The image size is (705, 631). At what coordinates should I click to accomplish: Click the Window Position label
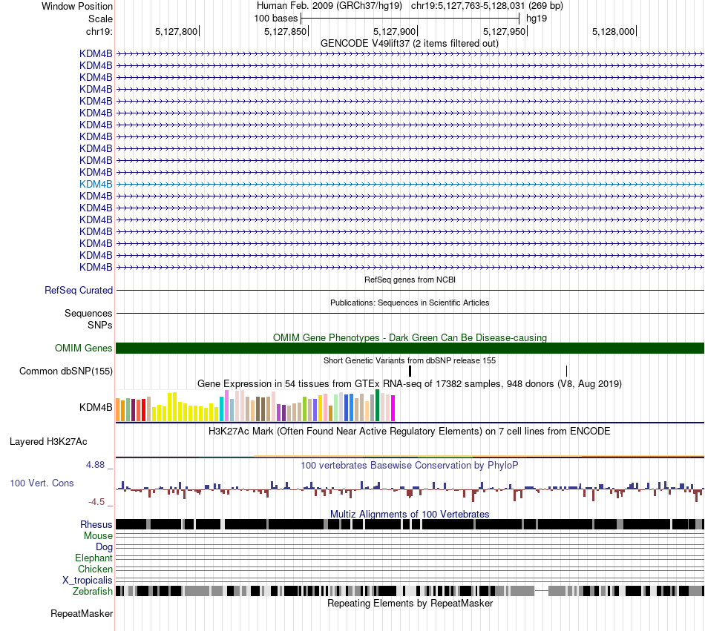pos(77,6)
